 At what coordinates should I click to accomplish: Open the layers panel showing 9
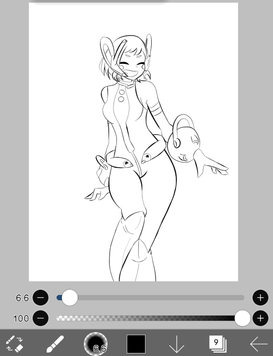[218, 344]
